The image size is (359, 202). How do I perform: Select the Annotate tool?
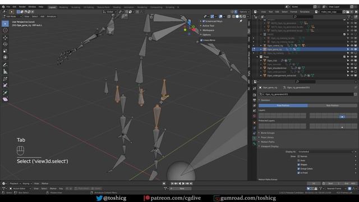tap(5, 65)
